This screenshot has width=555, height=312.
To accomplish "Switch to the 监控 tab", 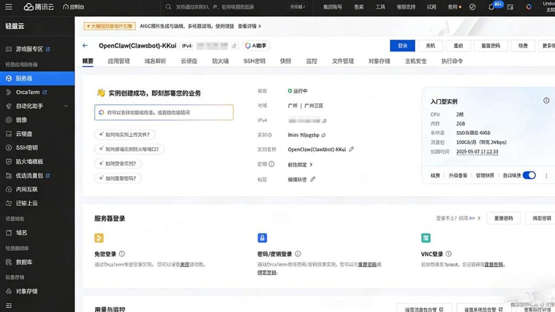I will [312, 61].
